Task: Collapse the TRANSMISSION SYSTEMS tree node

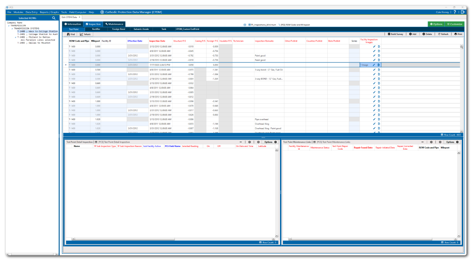Action: coord(12,29)
